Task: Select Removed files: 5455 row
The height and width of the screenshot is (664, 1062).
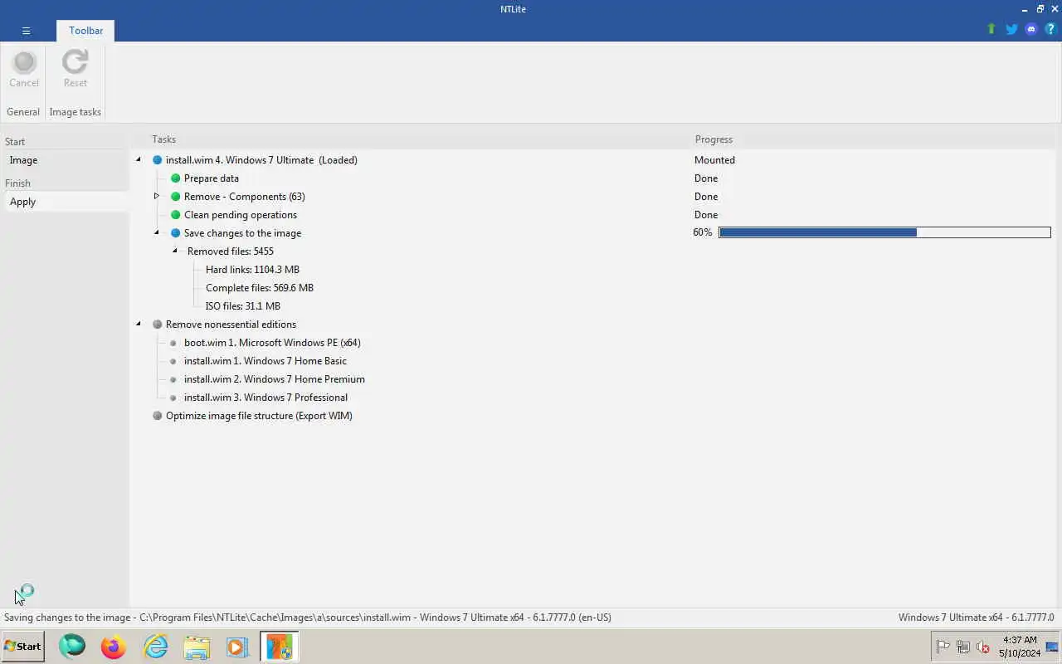Action: (231, 251)
